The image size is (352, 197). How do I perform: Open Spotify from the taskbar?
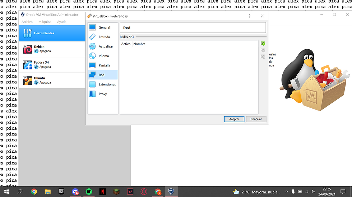89,192
